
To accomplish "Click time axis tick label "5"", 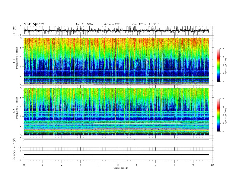I will coord(118,165).
